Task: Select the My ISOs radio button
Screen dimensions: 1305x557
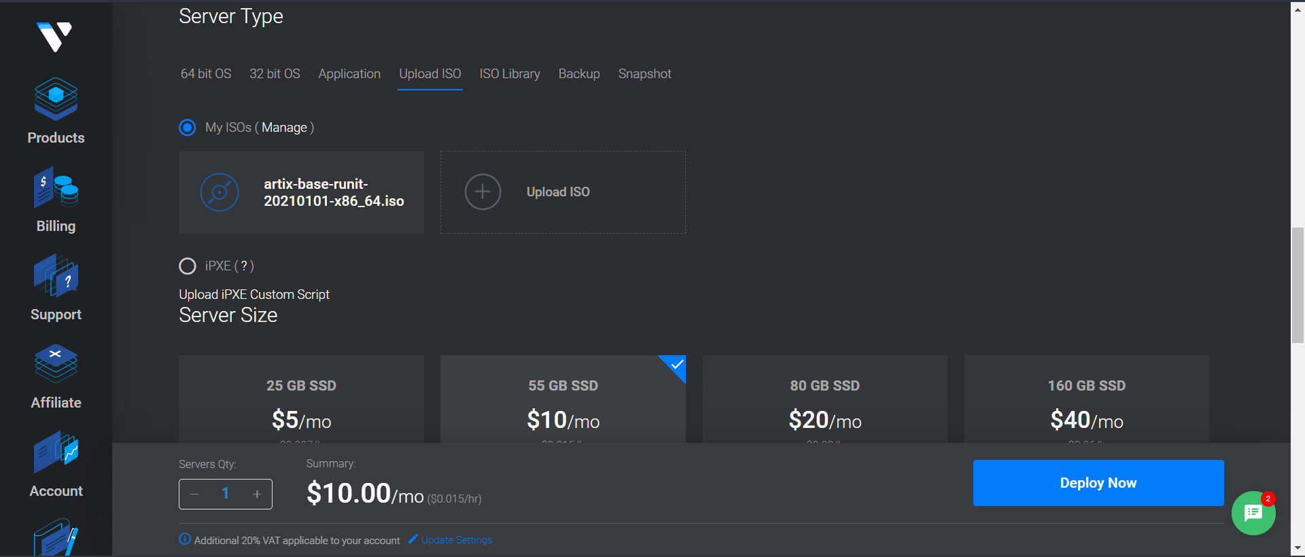Action: (x=188, y=128)
